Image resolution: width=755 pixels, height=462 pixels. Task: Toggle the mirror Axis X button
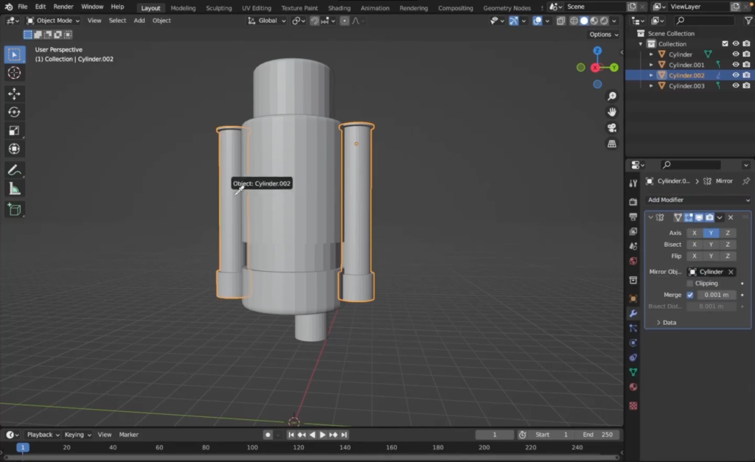pyautogui.click(x=694, y=233)
